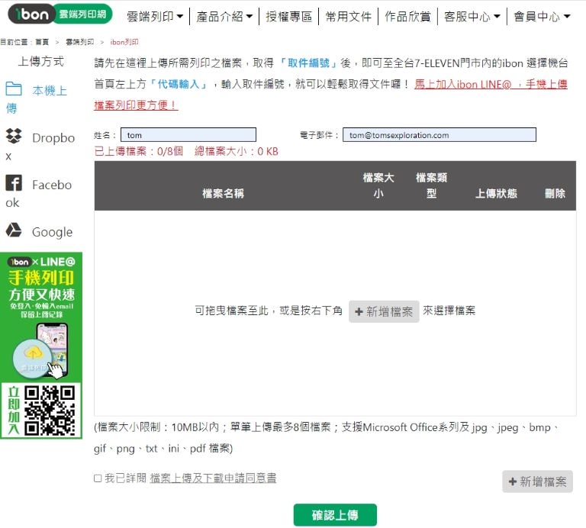Screen dimensions: 586x528
Task: Click the 上傳狀態 column header
Action: (496, 193)
